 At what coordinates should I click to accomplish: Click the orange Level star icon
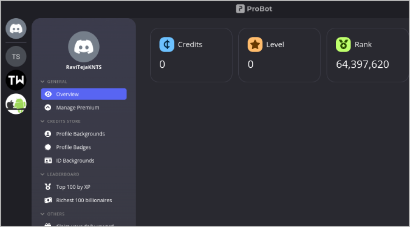[x=255, y=45]
